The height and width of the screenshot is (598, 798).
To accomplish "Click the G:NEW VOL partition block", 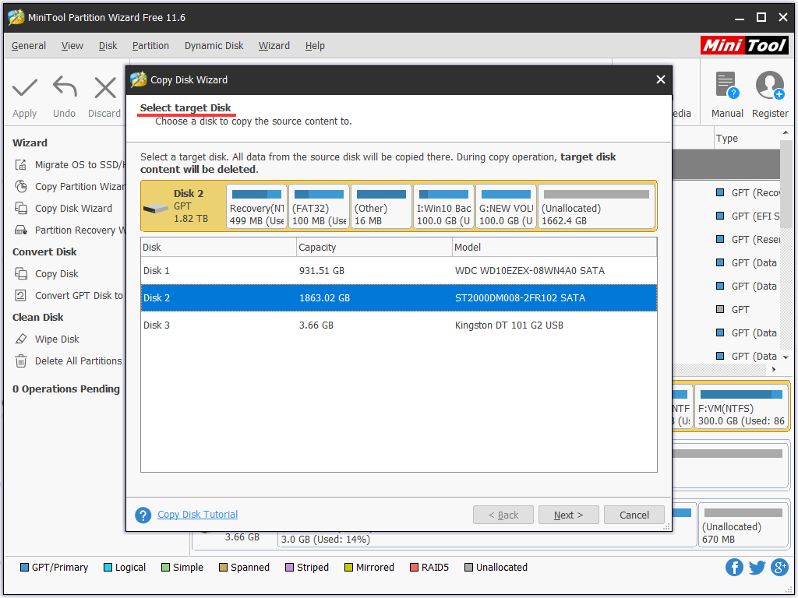I will 506,206.
